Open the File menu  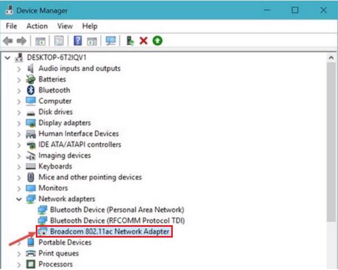pyautogui.click(x=11, y=26)
